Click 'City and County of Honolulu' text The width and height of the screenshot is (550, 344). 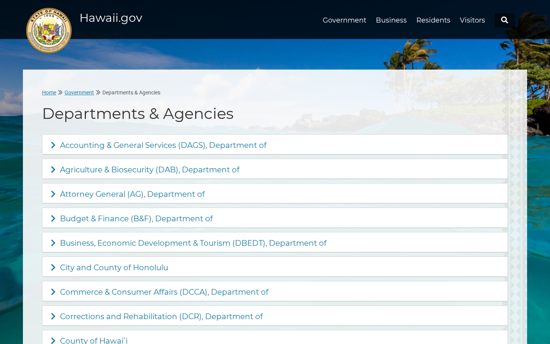[x=114, y=268]
